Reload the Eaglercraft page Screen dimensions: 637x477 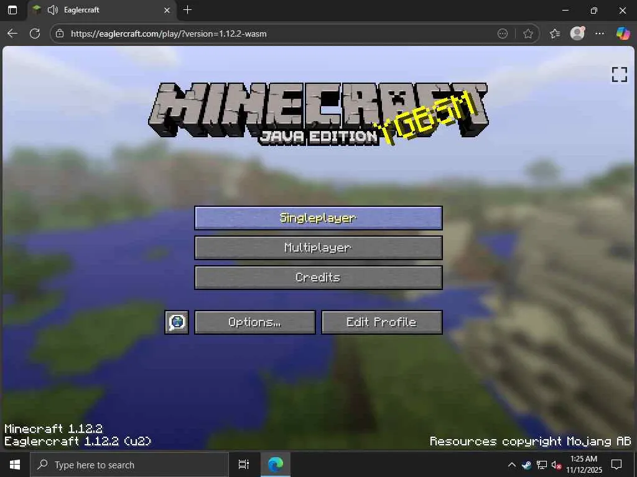[35, 34]
